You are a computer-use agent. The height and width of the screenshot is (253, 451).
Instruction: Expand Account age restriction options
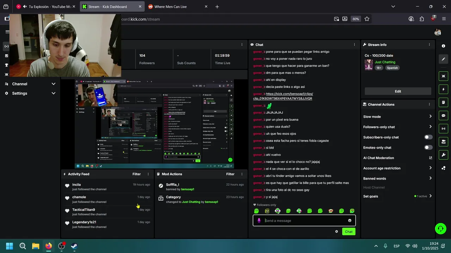tap(430, 168)
